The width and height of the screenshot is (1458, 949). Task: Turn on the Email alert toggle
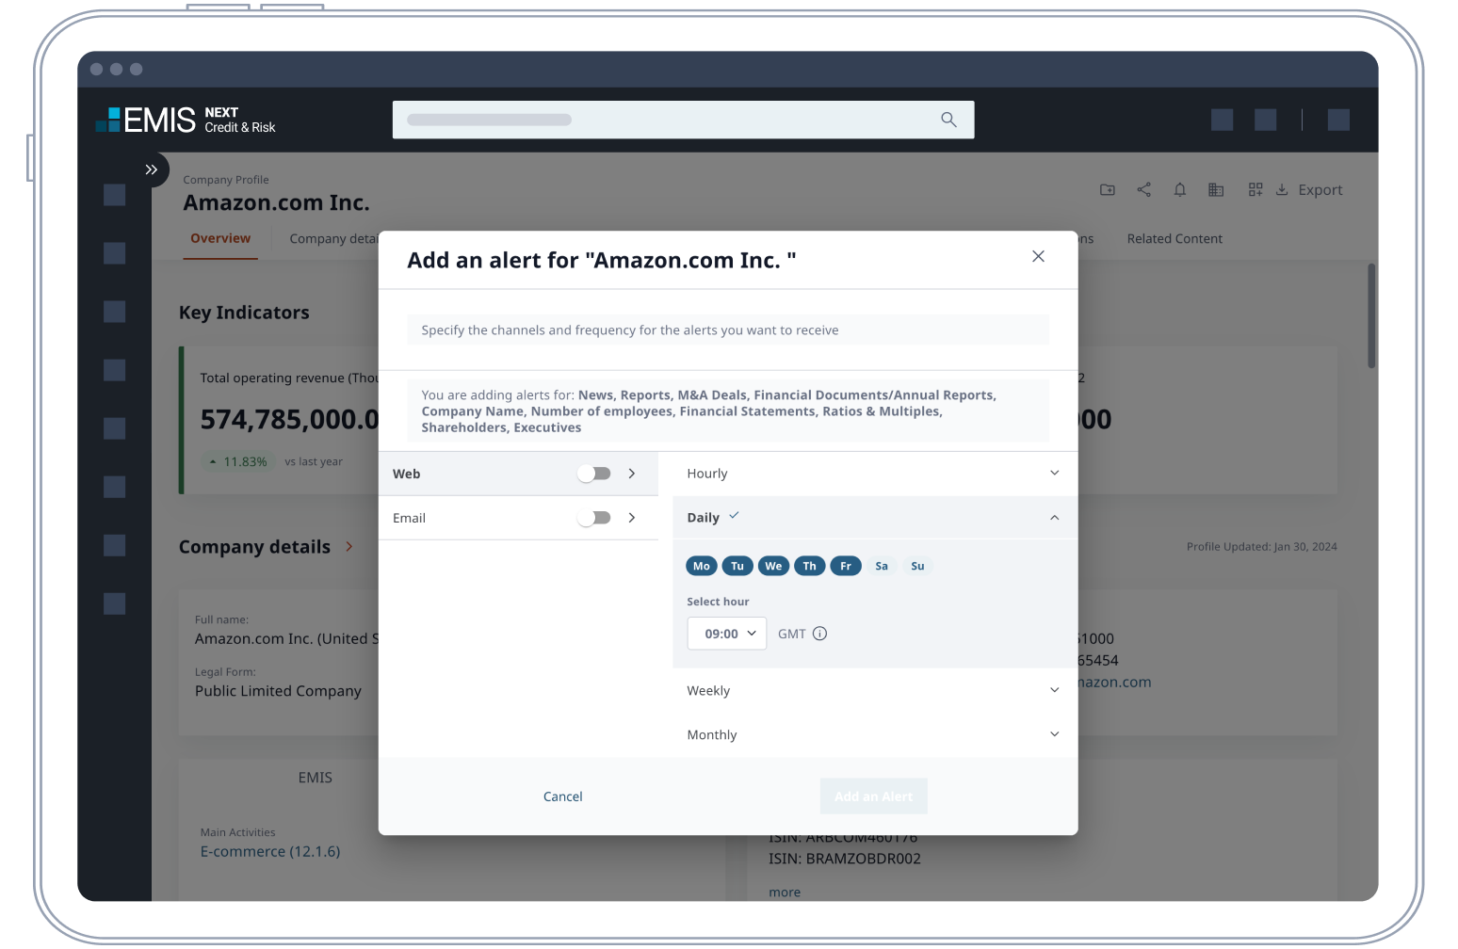pyautogui.click(x=594, y=518)
